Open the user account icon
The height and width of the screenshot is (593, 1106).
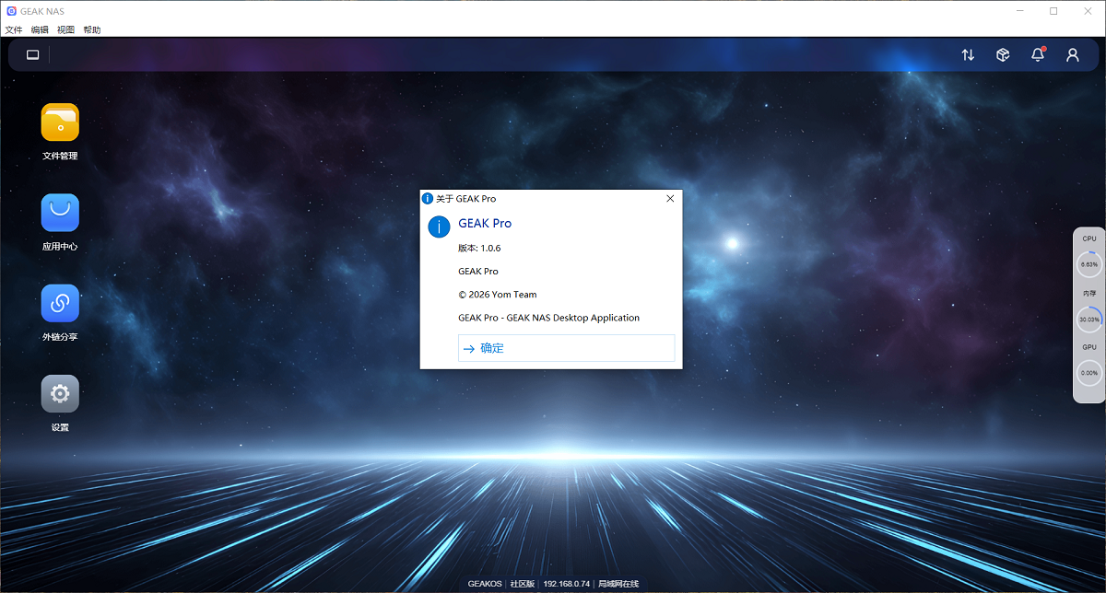1073,55
